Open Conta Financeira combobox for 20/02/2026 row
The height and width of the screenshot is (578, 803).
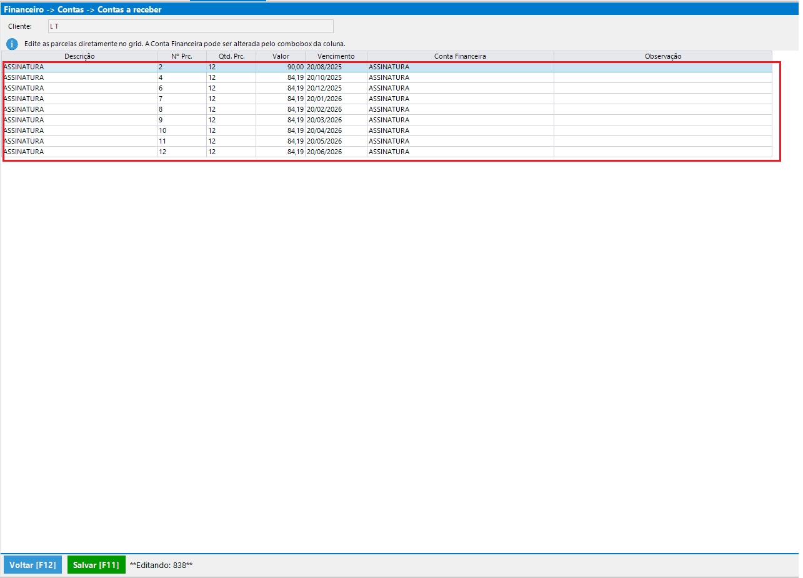461,109
